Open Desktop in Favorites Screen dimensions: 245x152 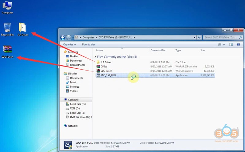point(74,56)
